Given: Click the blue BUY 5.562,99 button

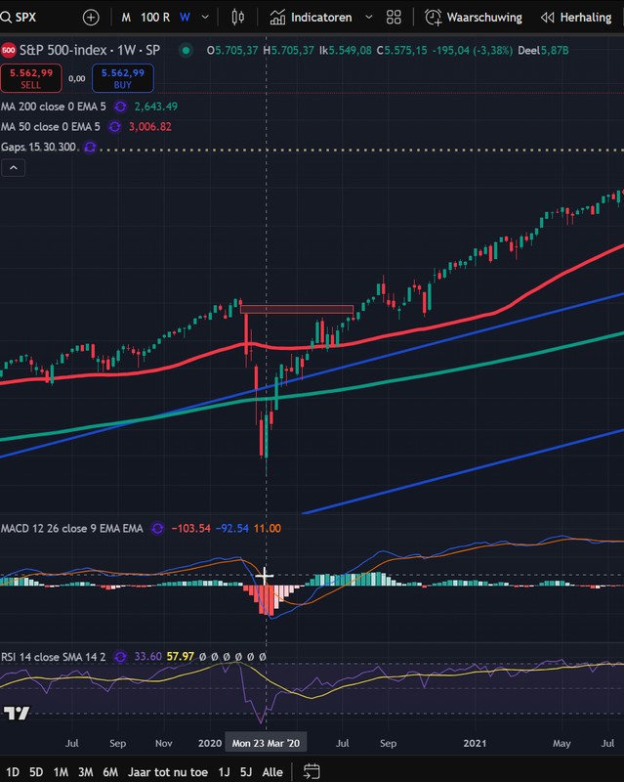Looking at the screenshot, I should click(123, 78).
